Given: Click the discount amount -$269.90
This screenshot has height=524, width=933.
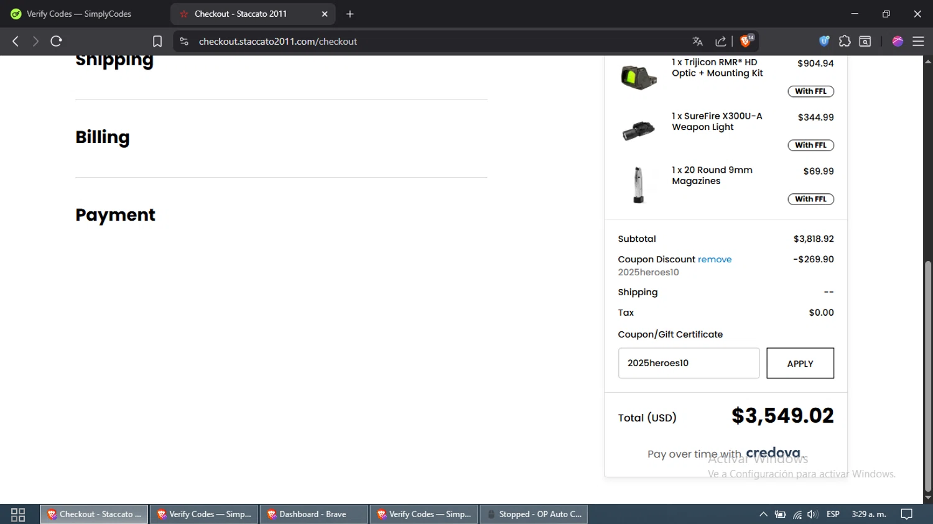Looking at the screenshot, I should (x=814, y=259).
